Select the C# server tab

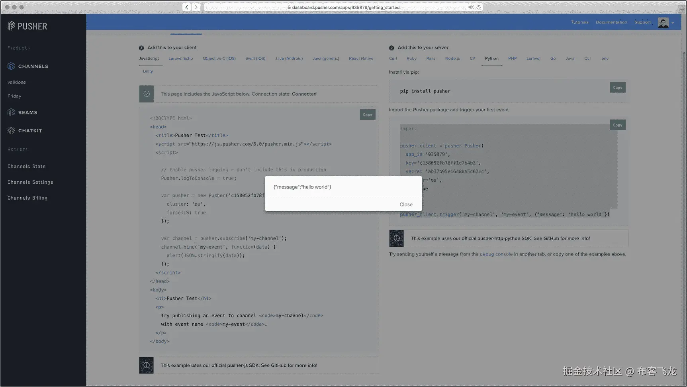click(472, 59)
